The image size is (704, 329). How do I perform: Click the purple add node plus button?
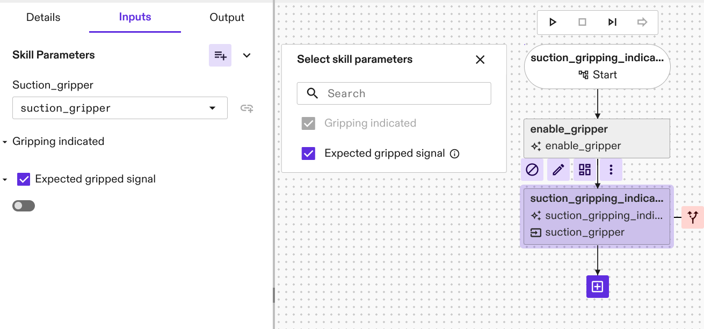point(597,287)
